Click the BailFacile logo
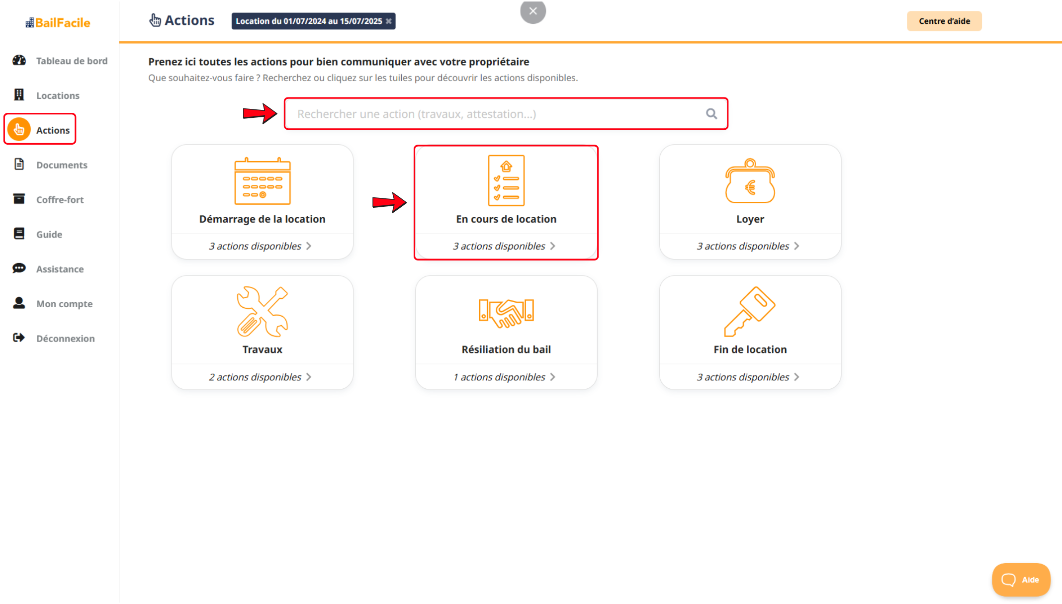1062x604 pixels. coord(58,22)
